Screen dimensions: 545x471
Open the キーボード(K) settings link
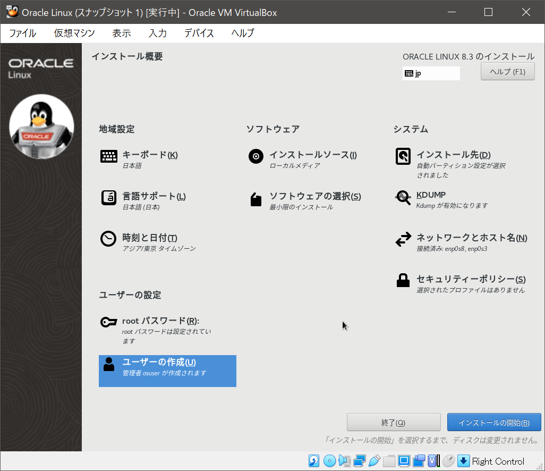tap(150, 155)
